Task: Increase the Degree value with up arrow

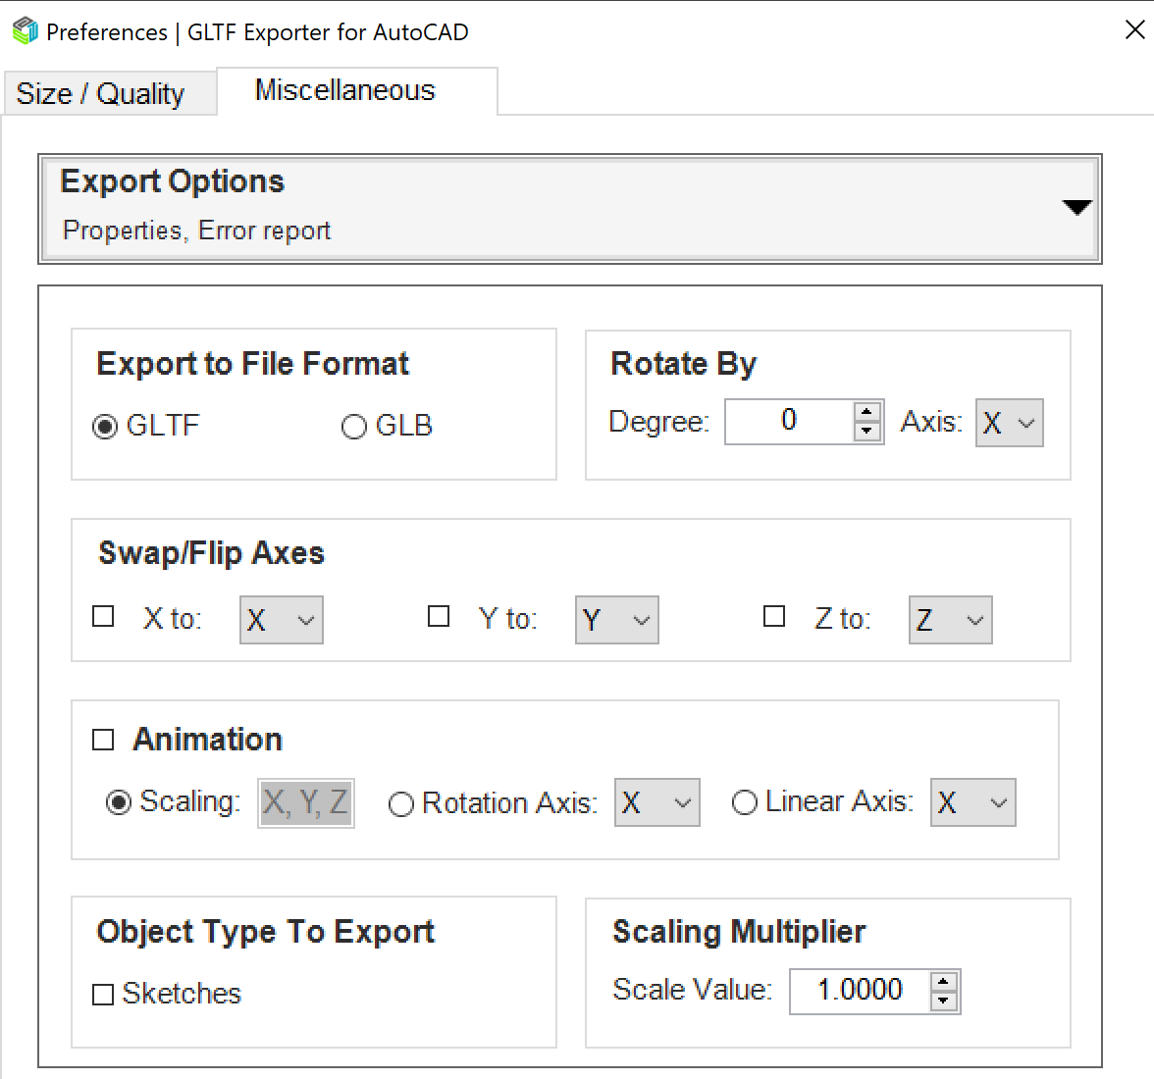Action: pyautogui.click(x=866, y=413)
